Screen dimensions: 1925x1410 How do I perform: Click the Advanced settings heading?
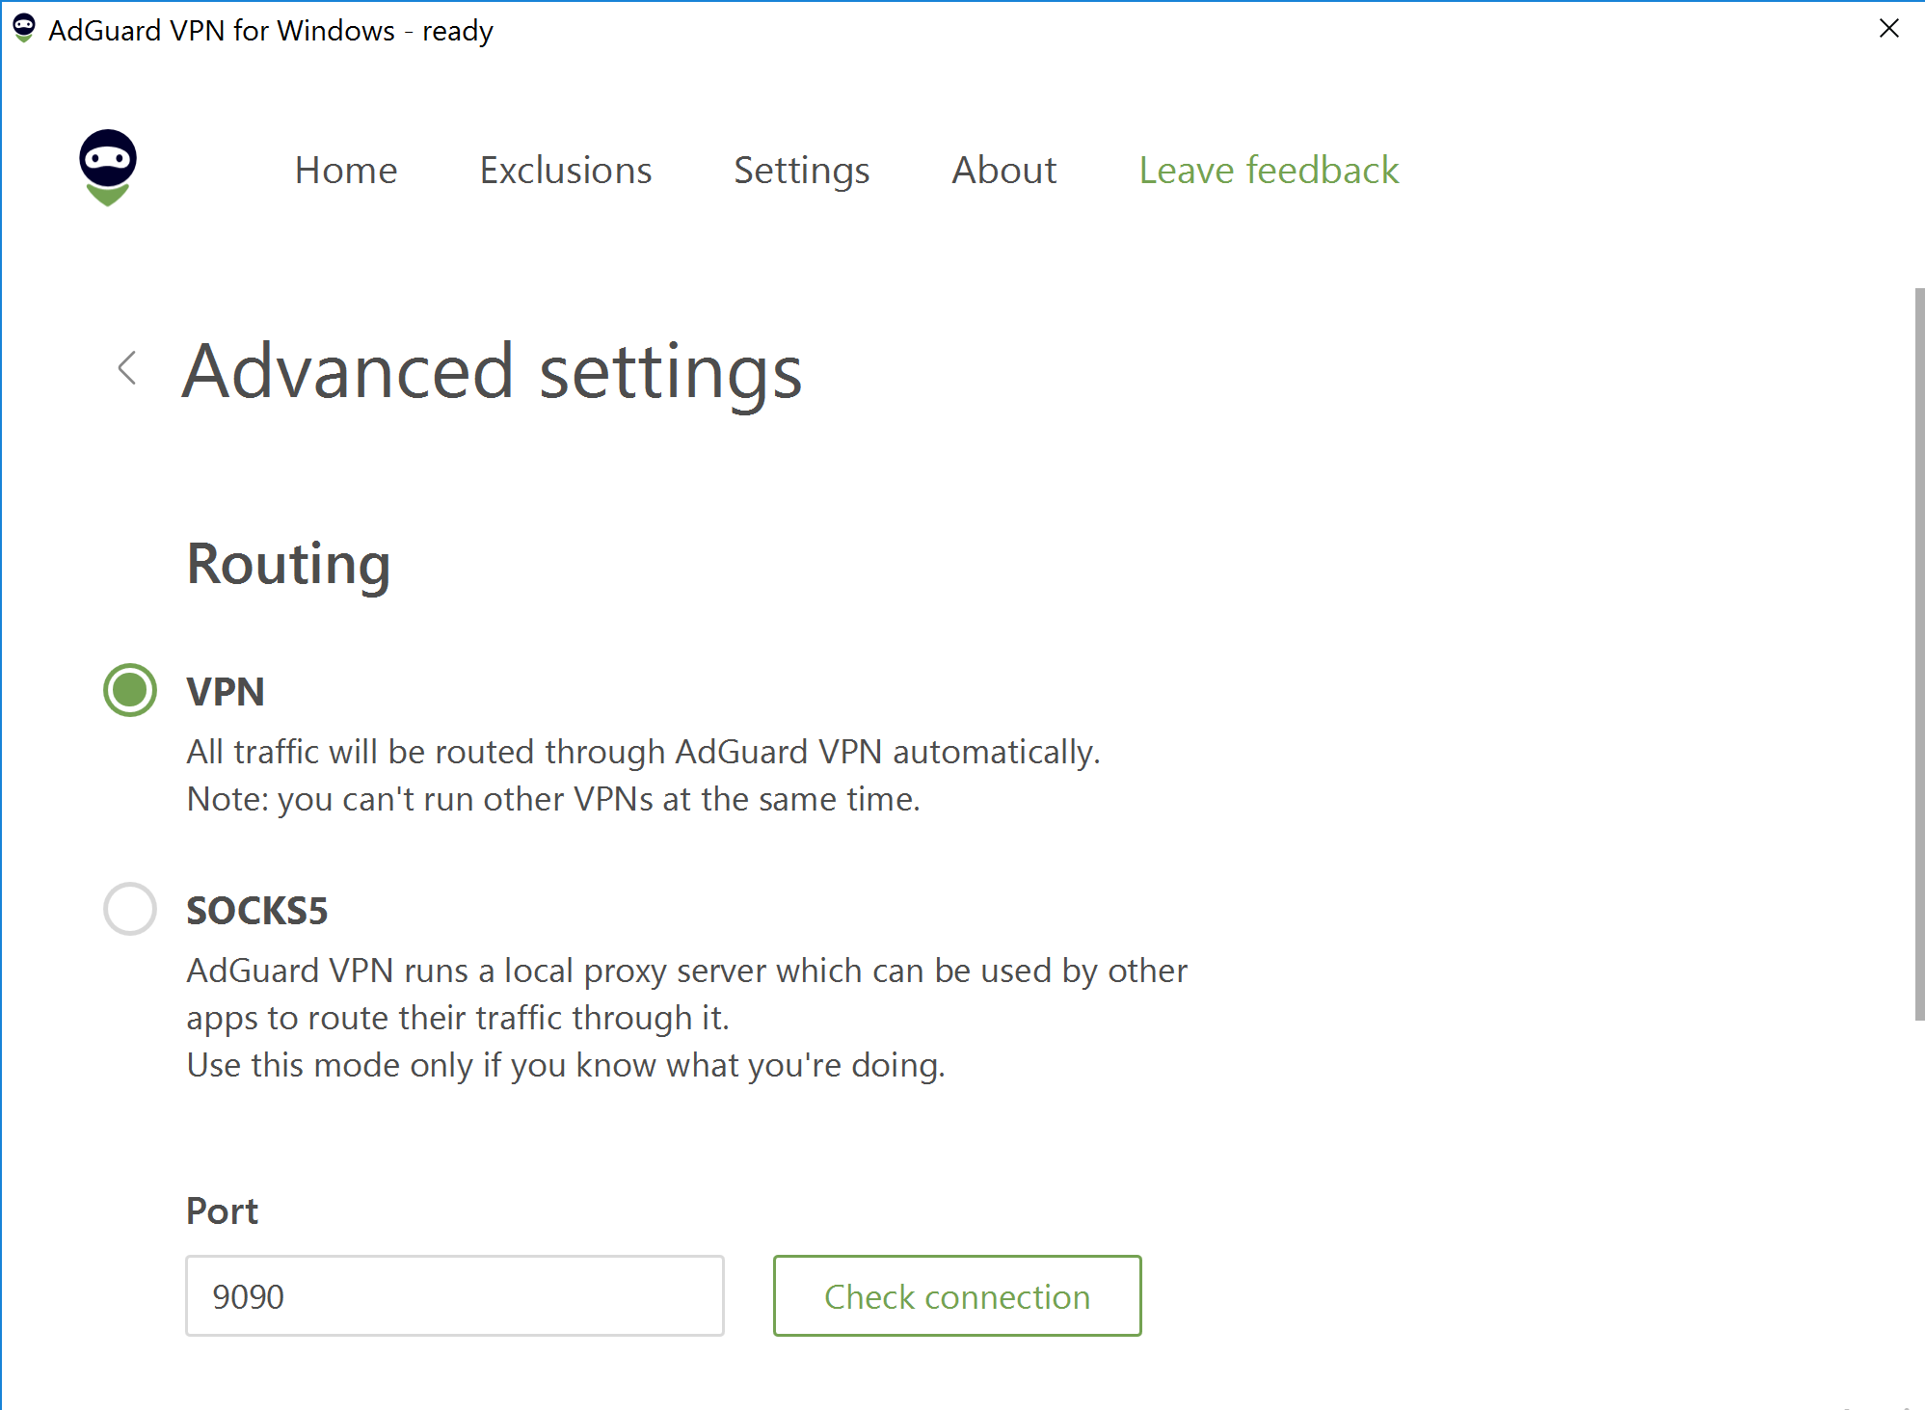pos(493,372)
